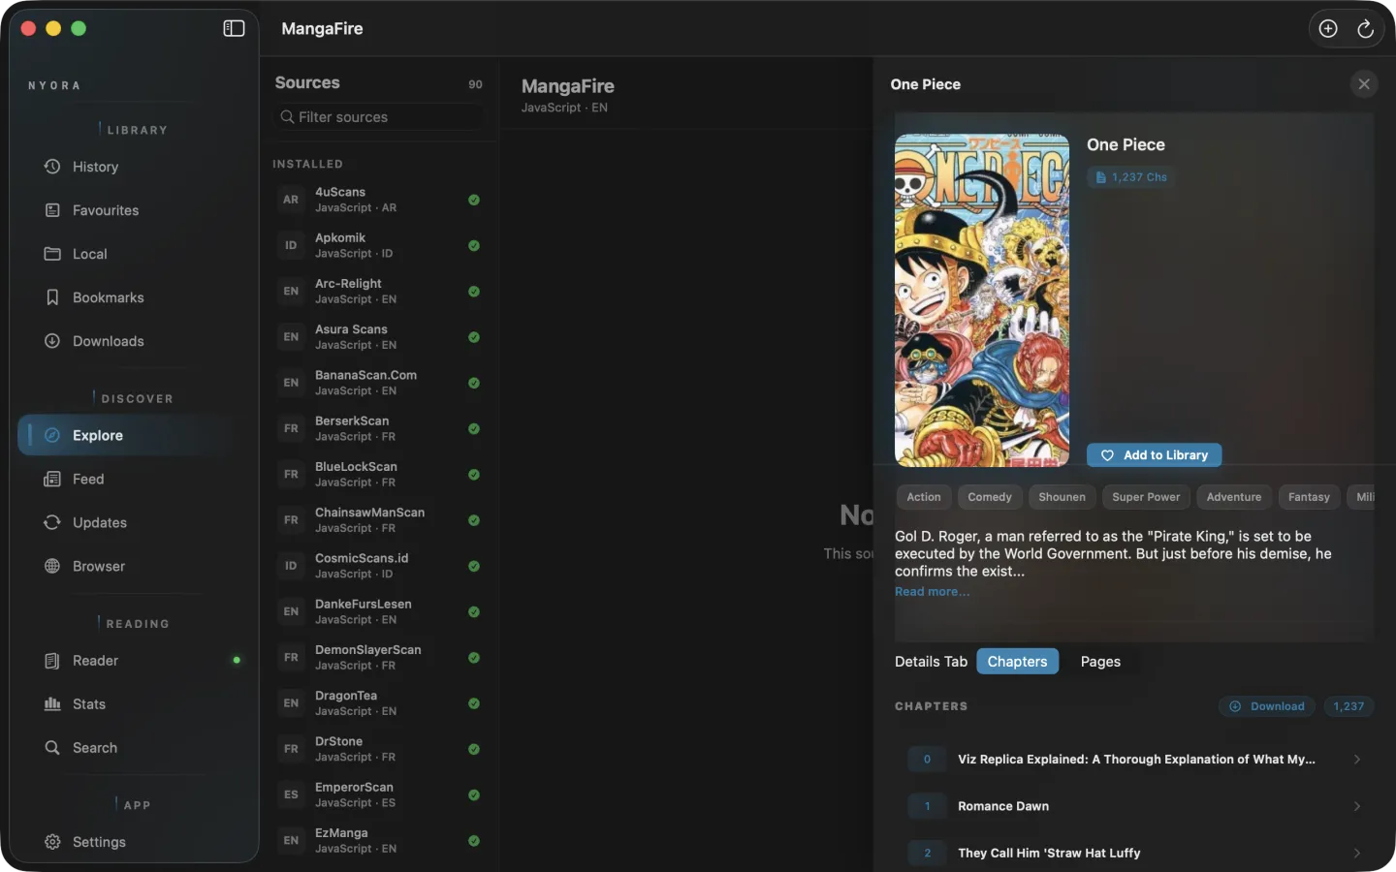Toggle the green check for DrStone
1396x872 pixels.
coord(474,749)
